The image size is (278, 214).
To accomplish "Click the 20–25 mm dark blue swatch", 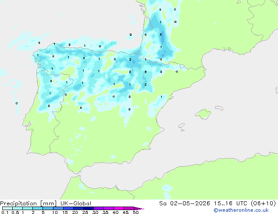I will click(78, 208).
